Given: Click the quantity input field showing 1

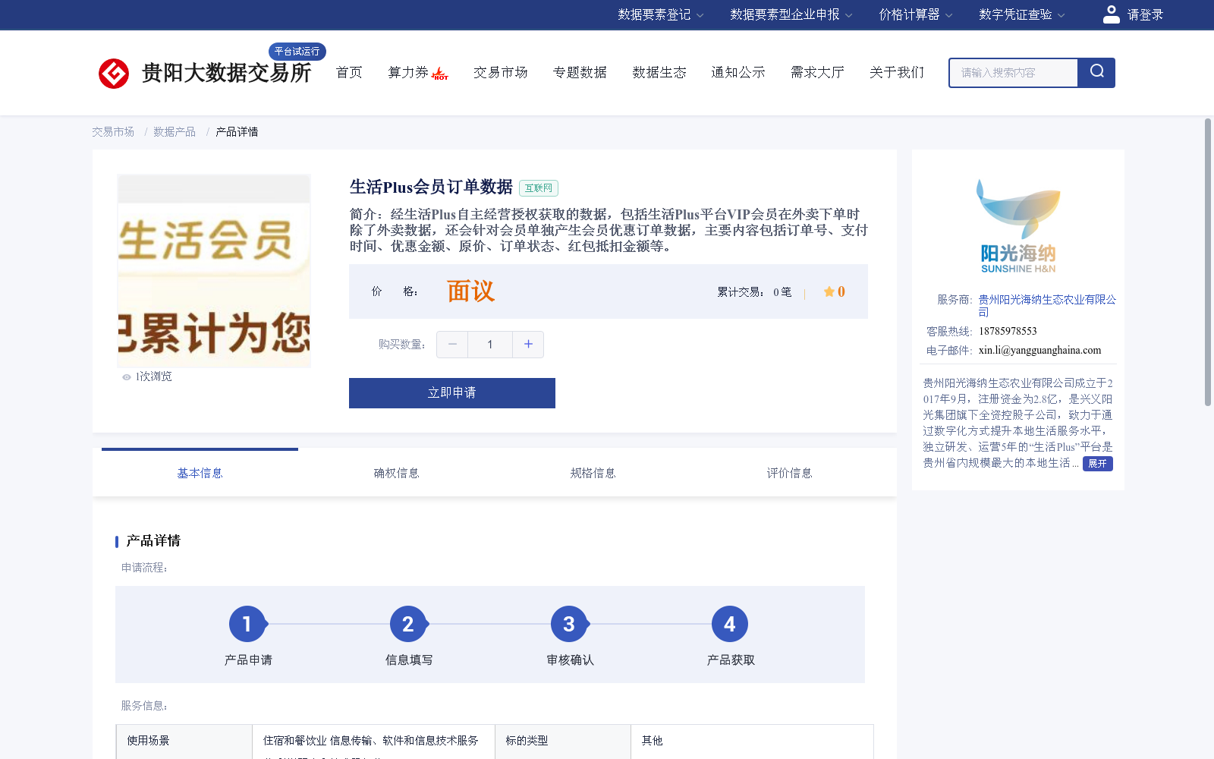Looking at the screenshot, I should tap(490, 345).
